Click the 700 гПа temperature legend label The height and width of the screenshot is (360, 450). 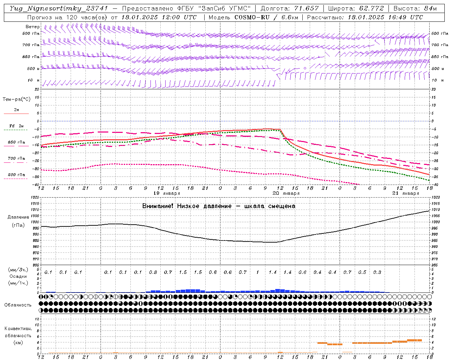coord(17,158)
